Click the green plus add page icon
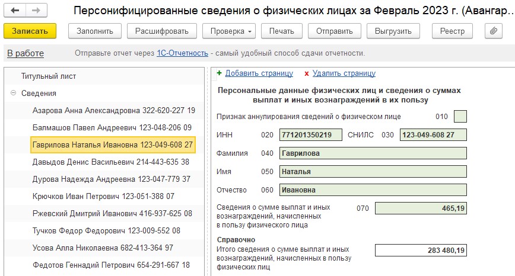The width and height of the screenshot is (515, 276). [x=219, y=73]
